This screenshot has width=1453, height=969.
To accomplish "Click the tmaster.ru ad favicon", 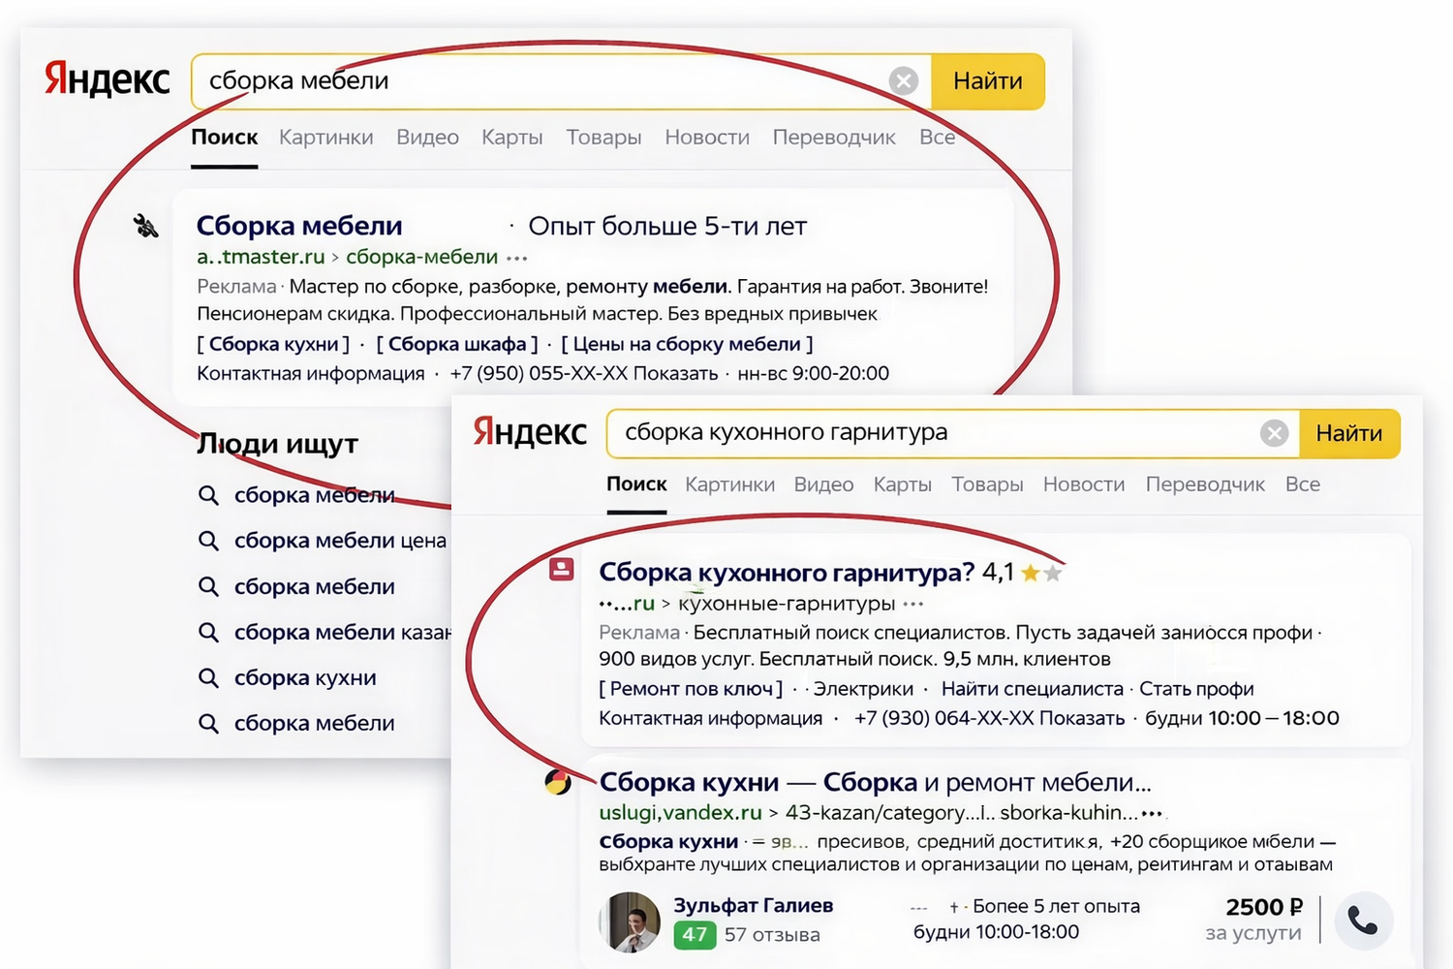I will [x=145, y=227].
